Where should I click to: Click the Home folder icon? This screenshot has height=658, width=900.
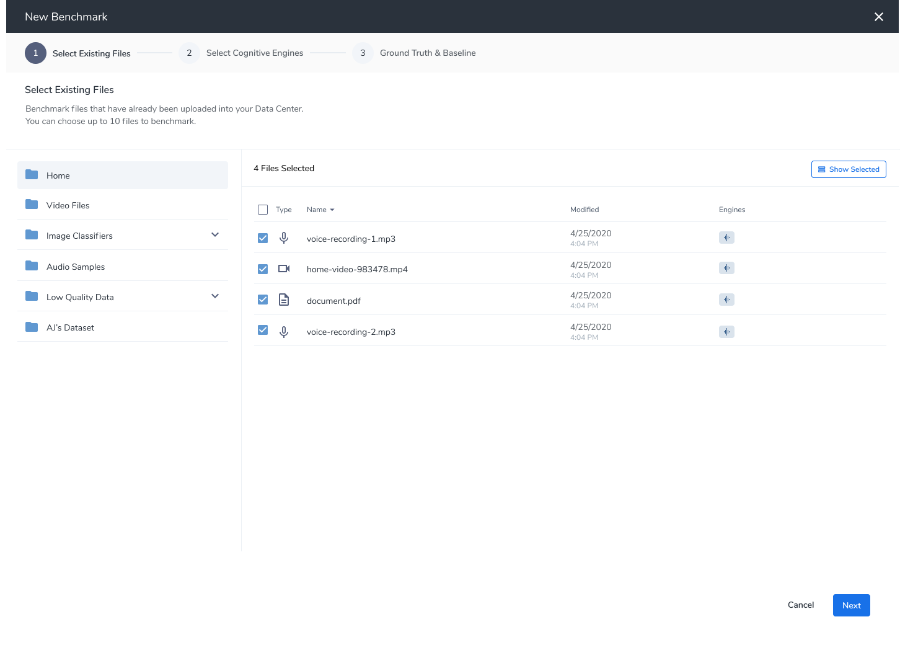click(x=32, y=175)
